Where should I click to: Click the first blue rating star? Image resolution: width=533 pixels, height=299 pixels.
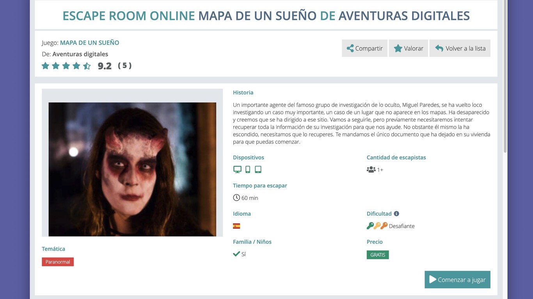[x=45, y=66]
